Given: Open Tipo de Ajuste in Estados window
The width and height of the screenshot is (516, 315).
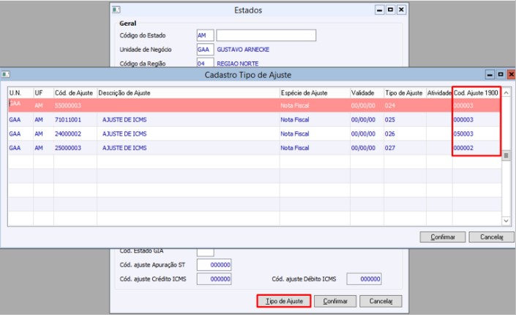Looking at the screenshot, I should coord(284,301).
